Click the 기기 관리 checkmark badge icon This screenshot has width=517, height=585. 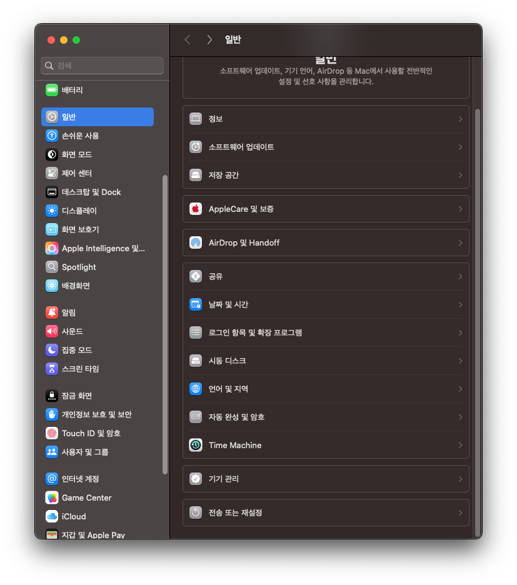(196, 479)
